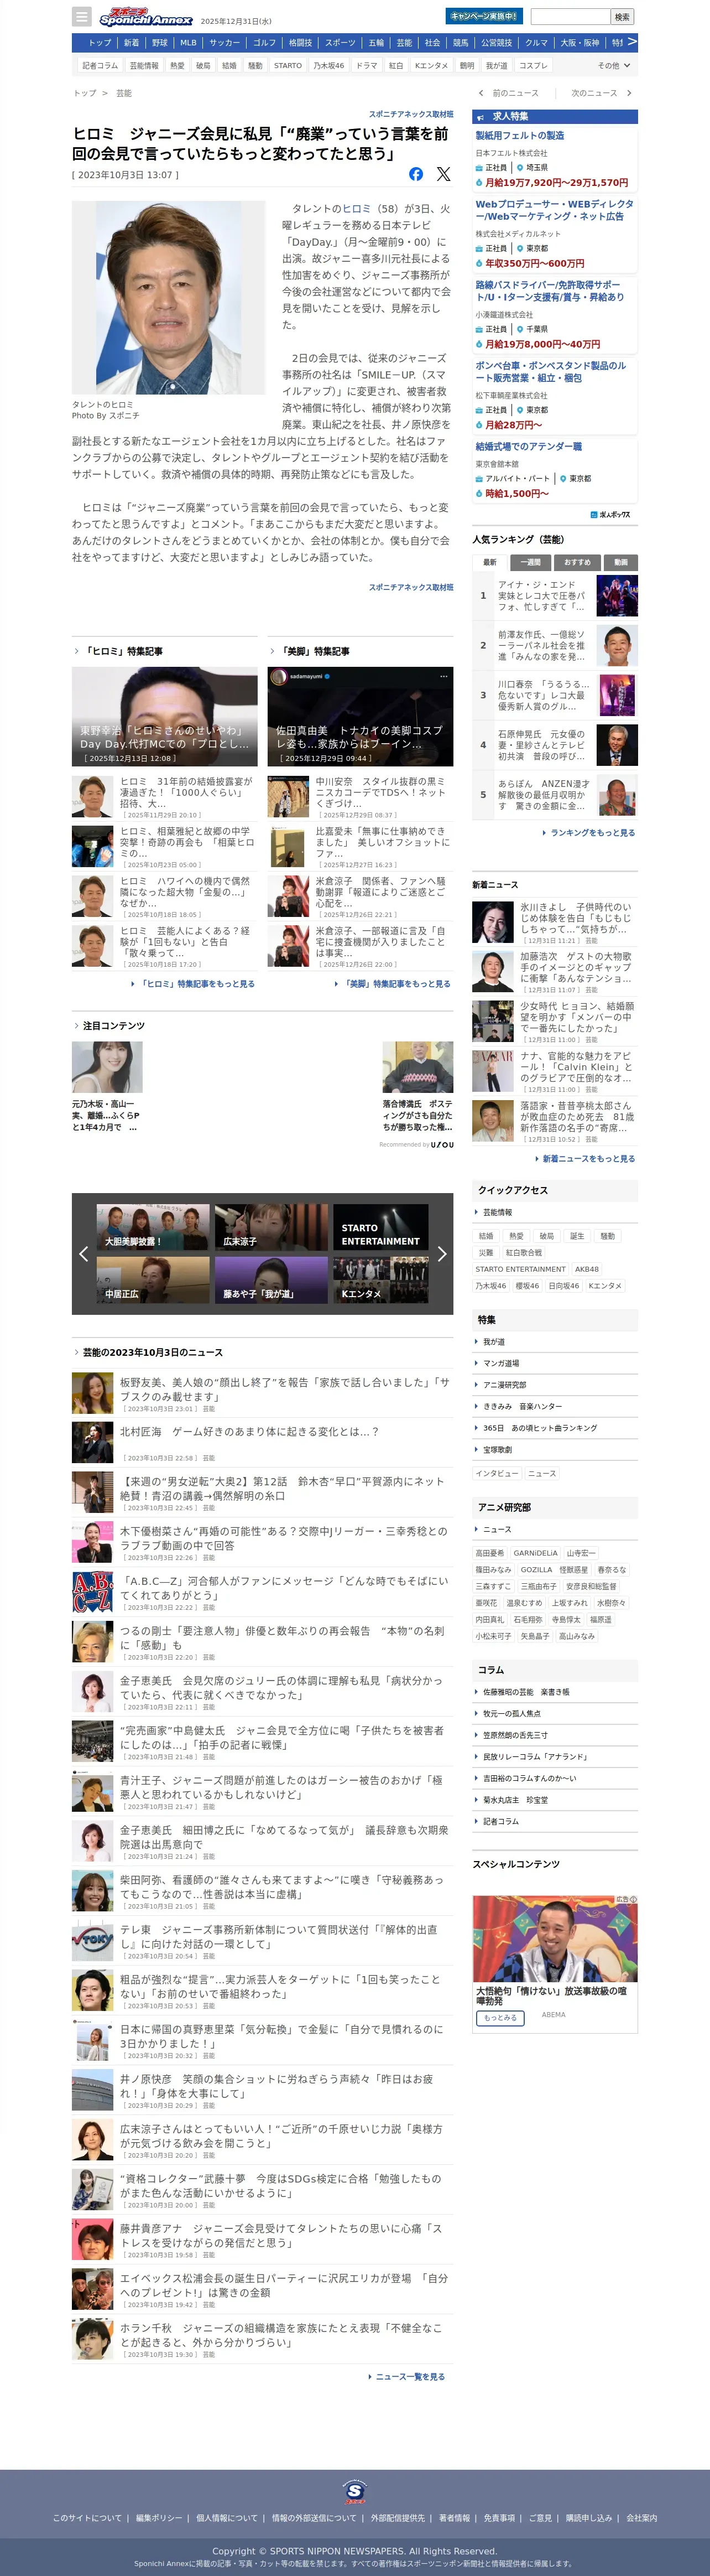
Task: Select the 芸能 menu in the nav bar
Action: (404, 43)
